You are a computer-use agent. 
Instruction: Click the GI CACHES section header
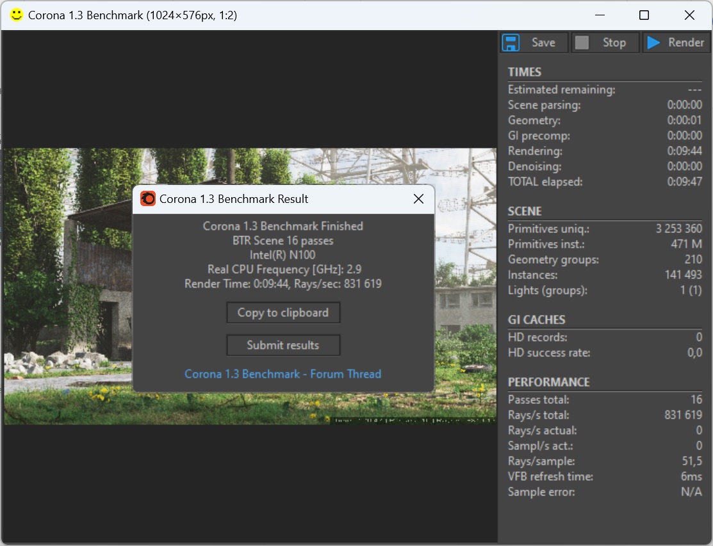537,320
